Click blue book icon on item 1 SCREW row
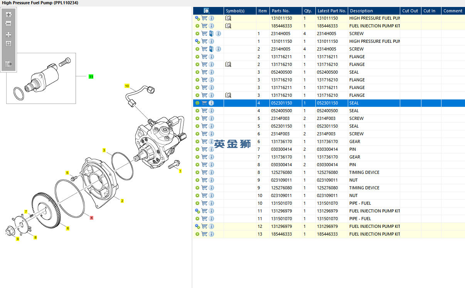 click(211, 34)
